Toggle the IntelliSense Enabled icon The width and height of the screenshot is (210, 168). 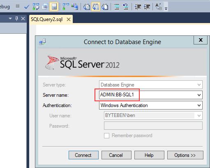click(x=54, y=7)
